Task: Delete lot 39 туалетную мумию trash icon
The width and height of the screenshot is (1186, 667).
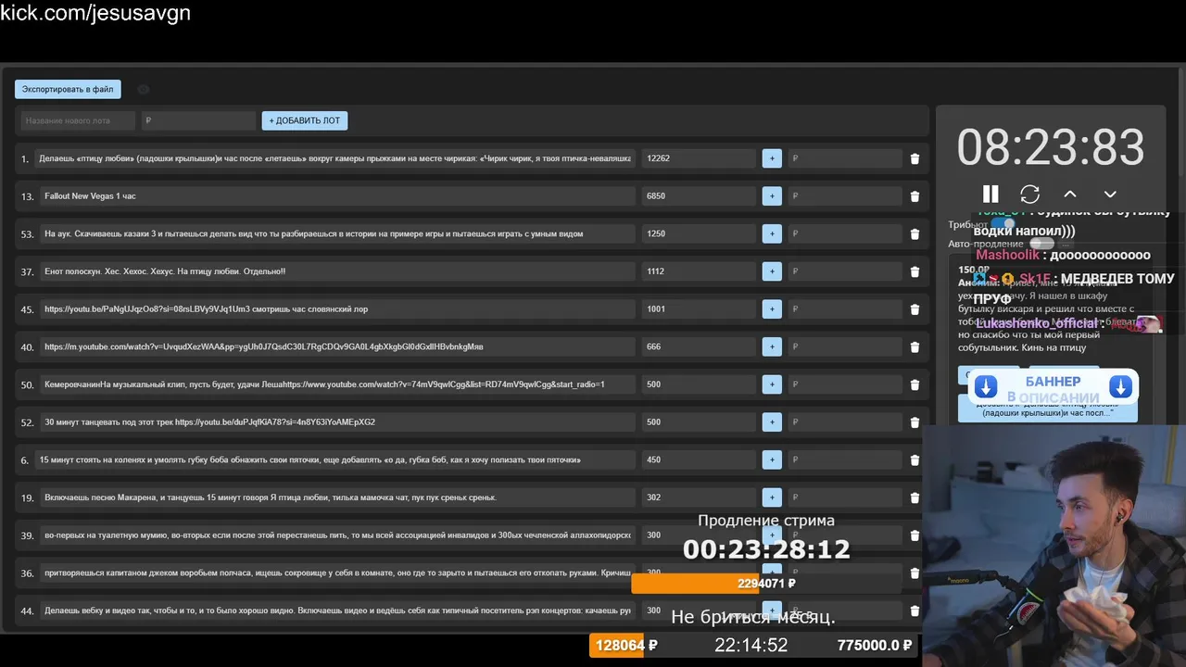Action: click(915, 535)
